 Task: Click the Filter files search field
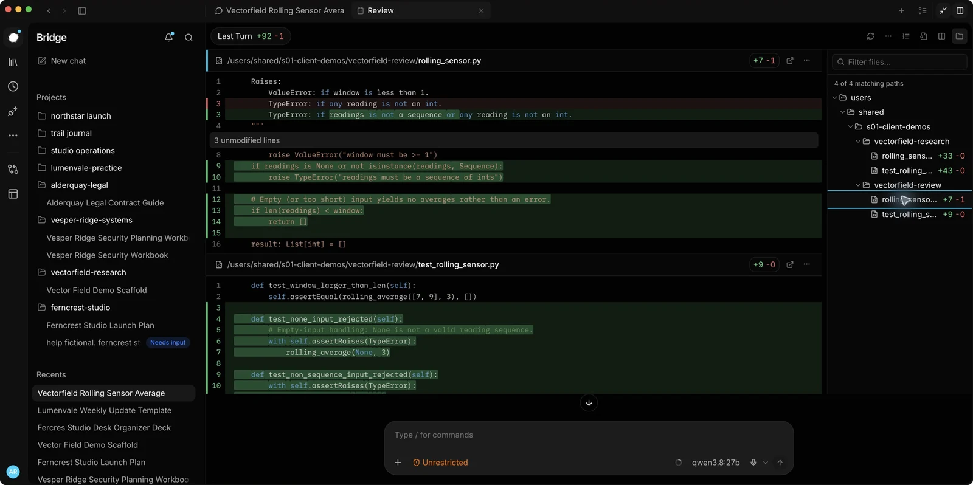coord(899,62)
